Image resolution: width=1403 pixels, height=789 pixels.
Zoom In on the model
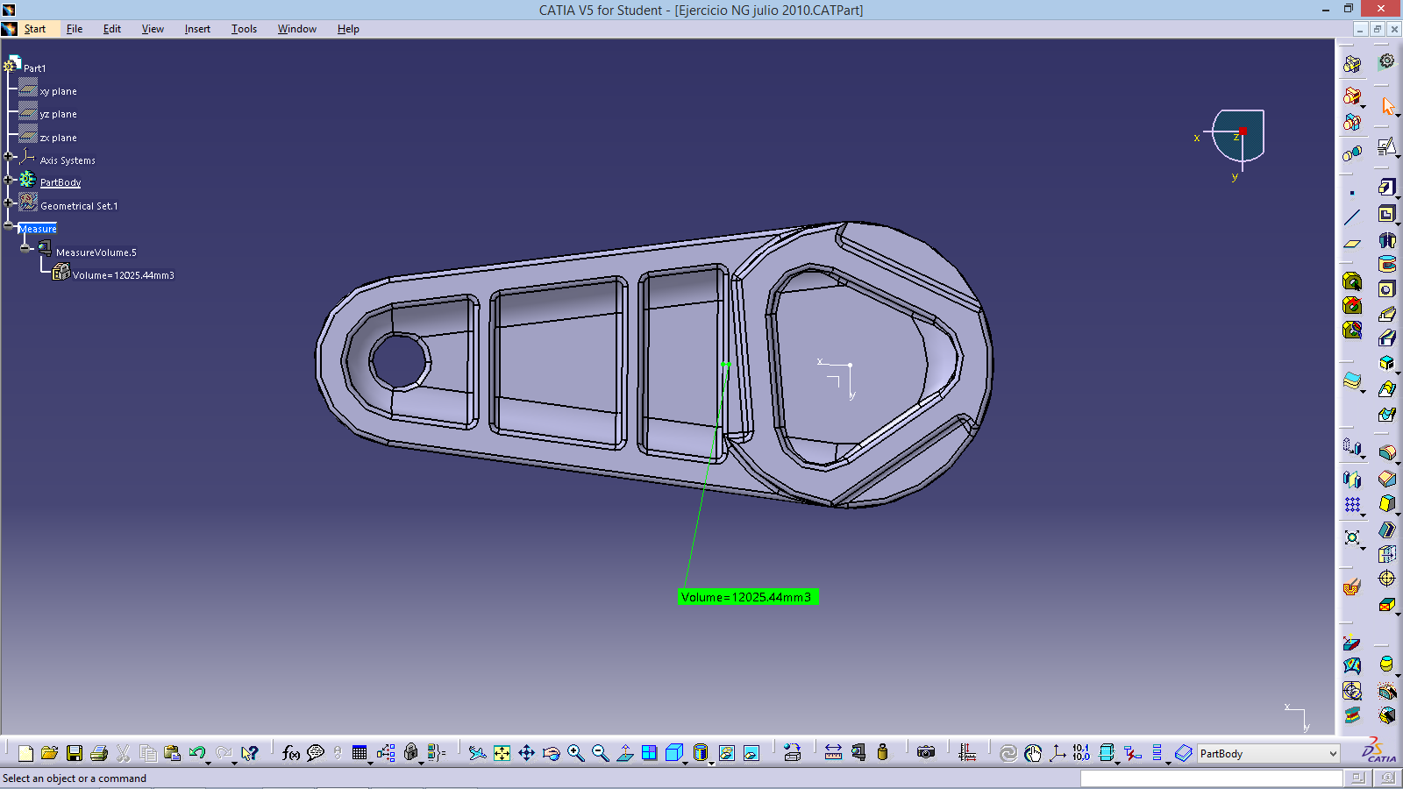coord(575,753)
